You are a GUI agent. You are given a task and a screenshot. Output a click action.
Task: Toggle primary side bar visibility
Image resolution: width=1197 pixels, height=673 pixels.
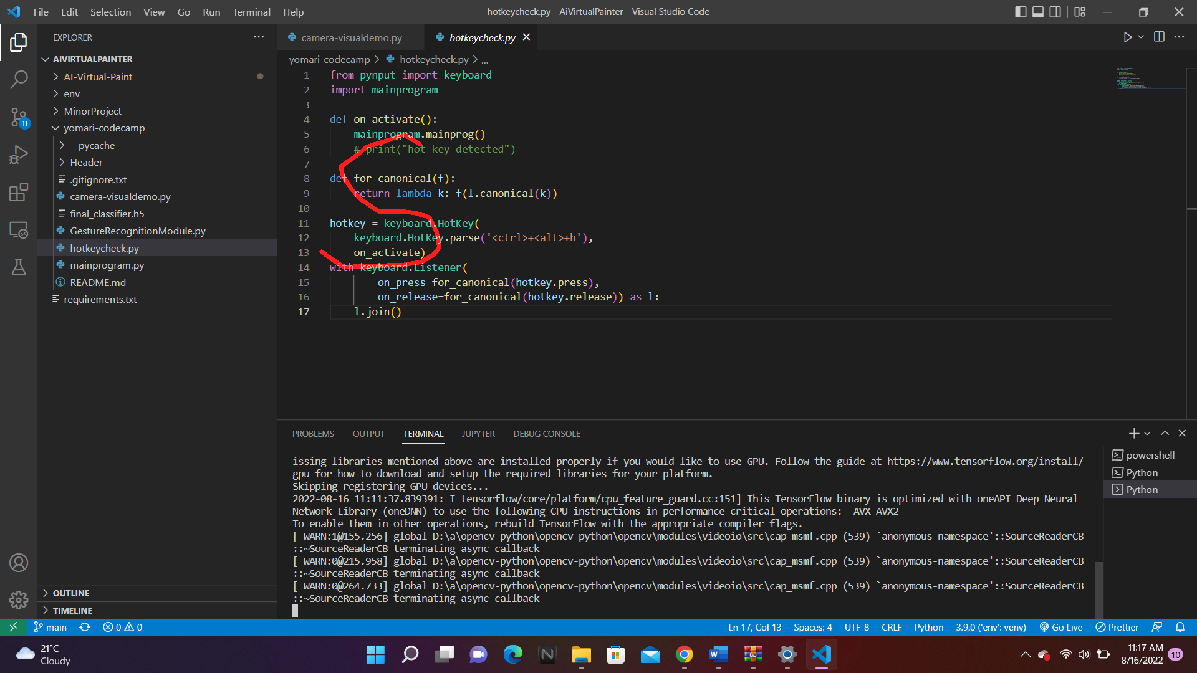(x=1021, y=12)
